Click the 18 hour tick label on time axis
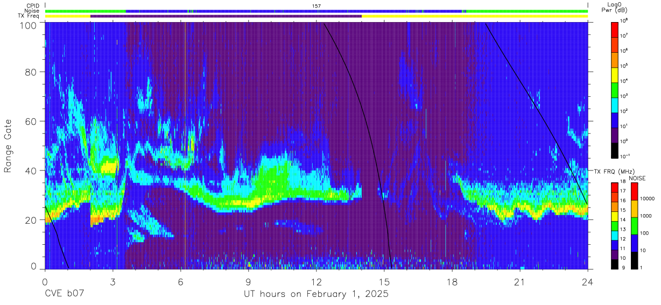 point(452,281)
